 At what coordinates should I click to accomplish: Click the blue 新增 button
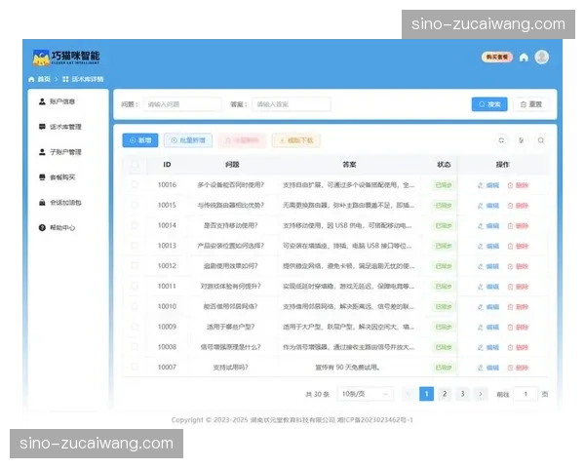(140, 140)
